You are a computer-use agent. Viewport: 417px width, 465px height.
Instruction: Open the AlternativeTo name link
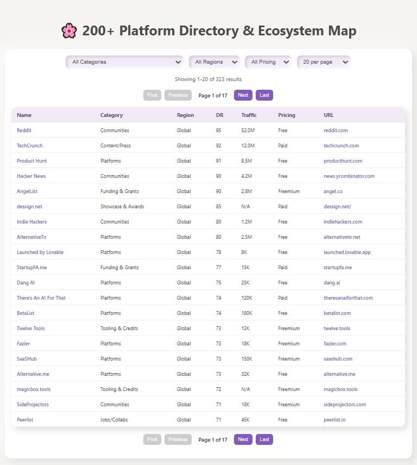tap(31, 237)
